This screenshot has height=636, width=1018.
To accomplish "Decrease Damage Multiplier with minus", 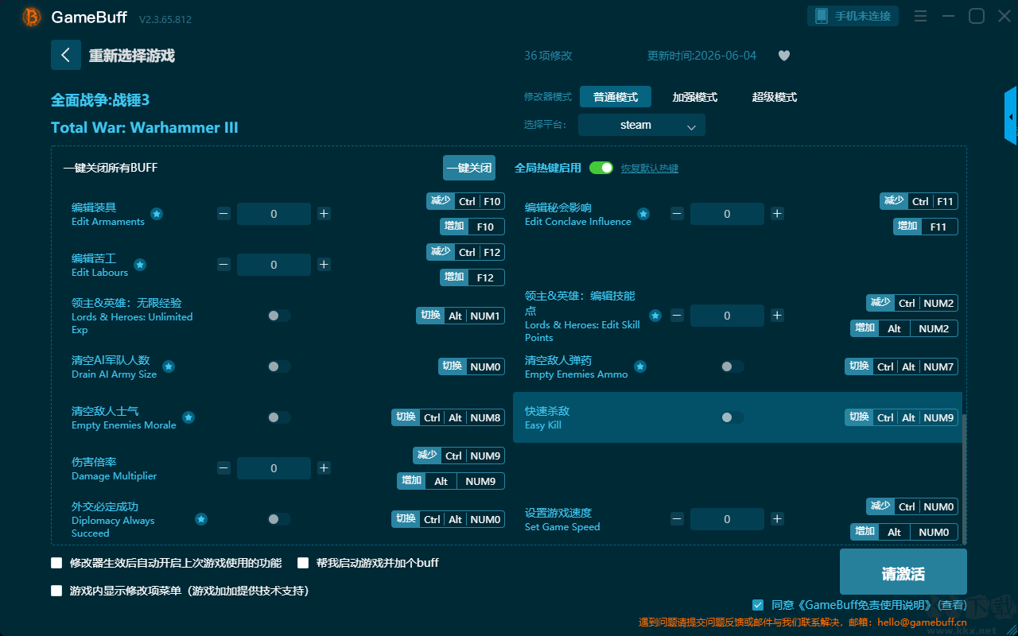I will click(x=223, y=468).
